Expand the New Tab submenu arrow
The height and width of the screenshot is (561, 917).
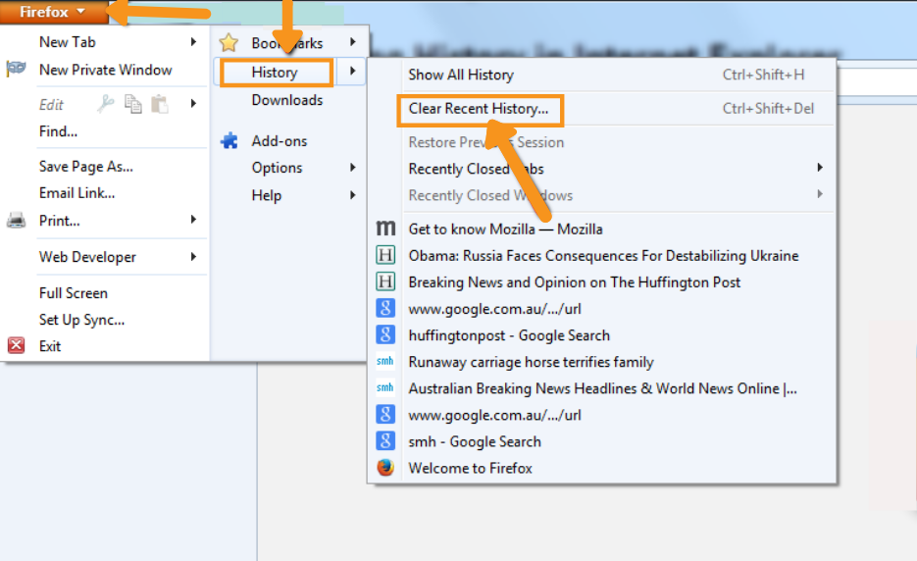click(193, 41)
